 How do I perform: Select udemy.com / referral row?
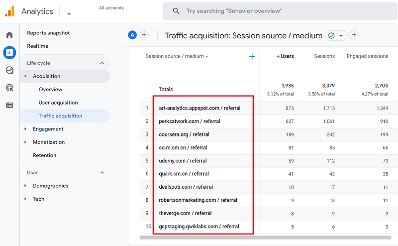[x=183, y=161]
